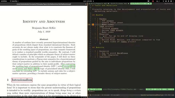
Task: Click the 'Identity and Aboutness' title
Action: (x=44, y=22)
